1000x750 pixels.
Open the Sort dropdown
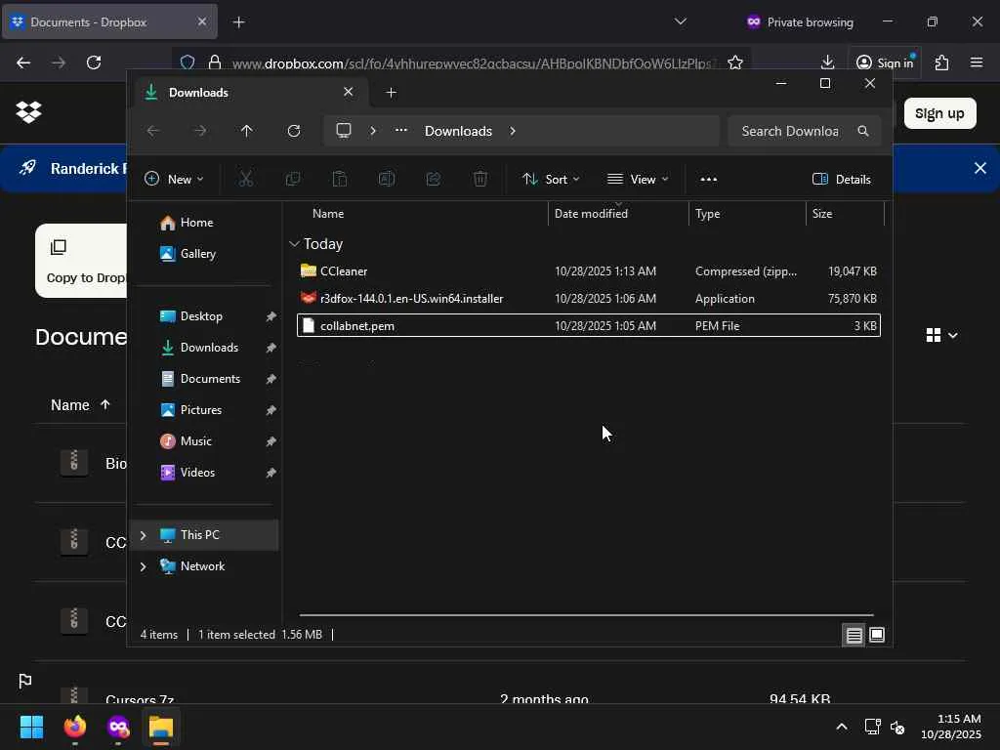[551, 180]
